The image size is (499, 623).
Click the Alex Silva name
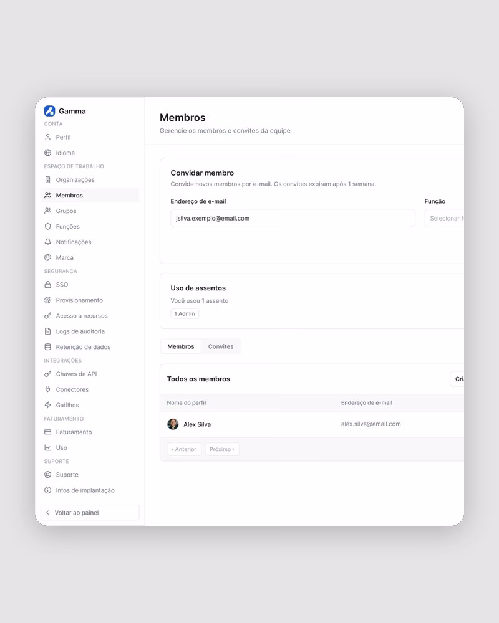(x=197, y=424)
